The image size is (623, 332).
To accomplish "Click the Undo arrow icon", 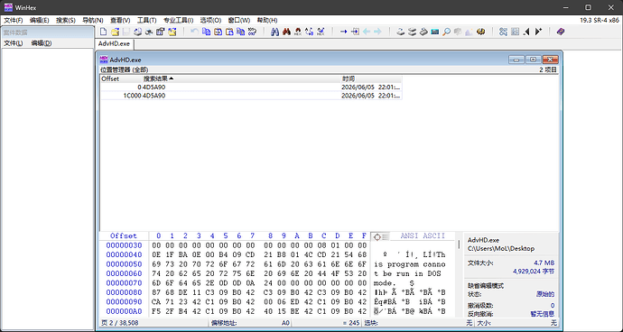I will [x=194, y=32].
